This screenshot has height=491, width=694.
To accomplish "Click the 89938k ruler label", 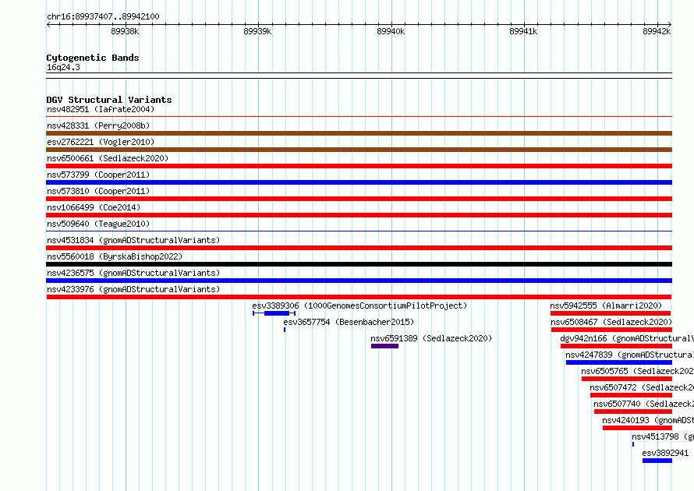I will 125,31.
